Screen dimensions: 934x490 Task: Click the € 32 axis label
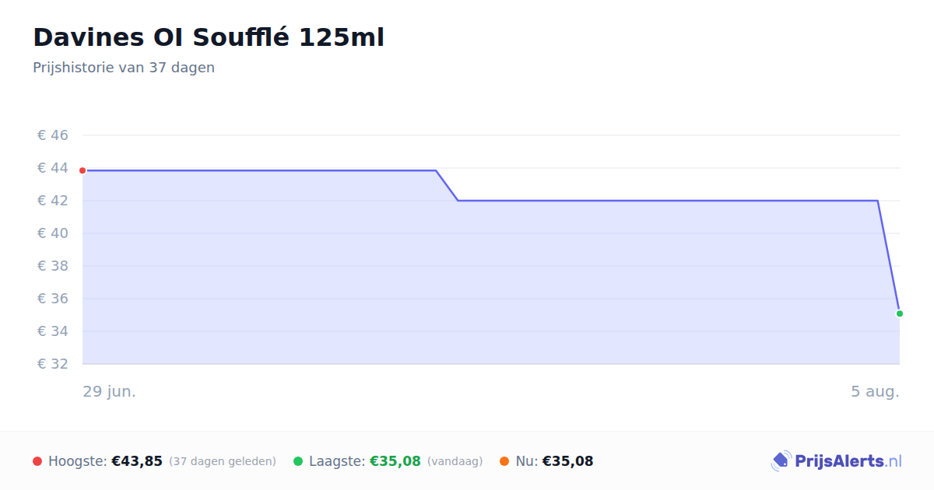pos(53,364)
